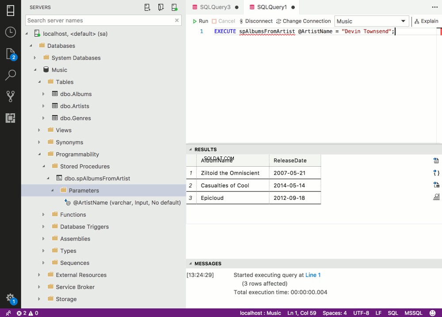Expand the dbo.Albums table
The width and height of the screenshot is (442, 317).
[x=43, y=94]
